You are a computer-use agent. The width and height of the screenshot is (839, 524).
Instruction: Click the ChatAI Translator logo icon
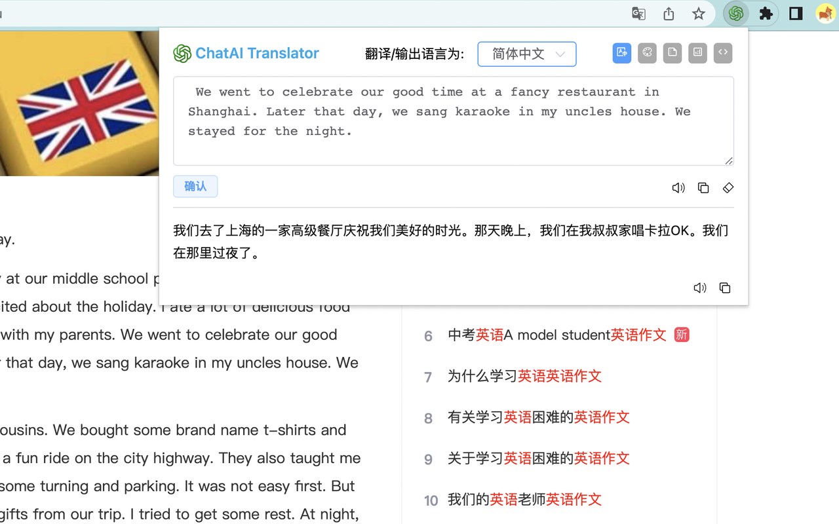point(182,54)
